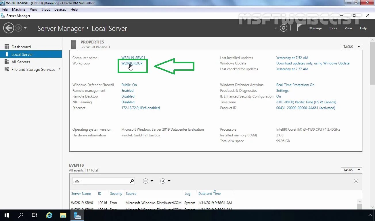Show hidden tray icons chevron

click(370, 215)
